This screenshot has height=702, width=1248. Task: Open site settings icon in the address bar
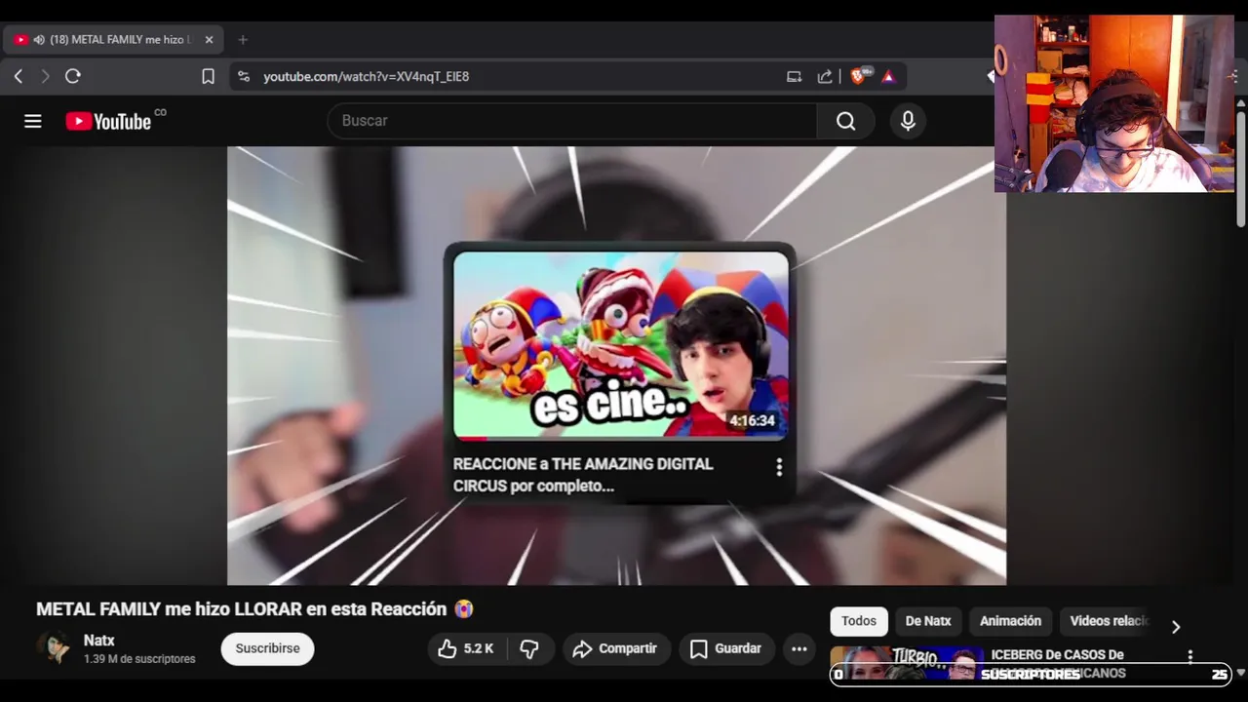click(244, 76)
